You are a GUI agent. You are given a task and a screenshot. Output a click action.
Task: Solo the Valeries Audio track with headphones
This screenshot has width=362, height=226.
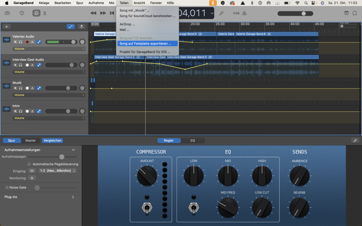pyautogui.click(x=20, y=42)
